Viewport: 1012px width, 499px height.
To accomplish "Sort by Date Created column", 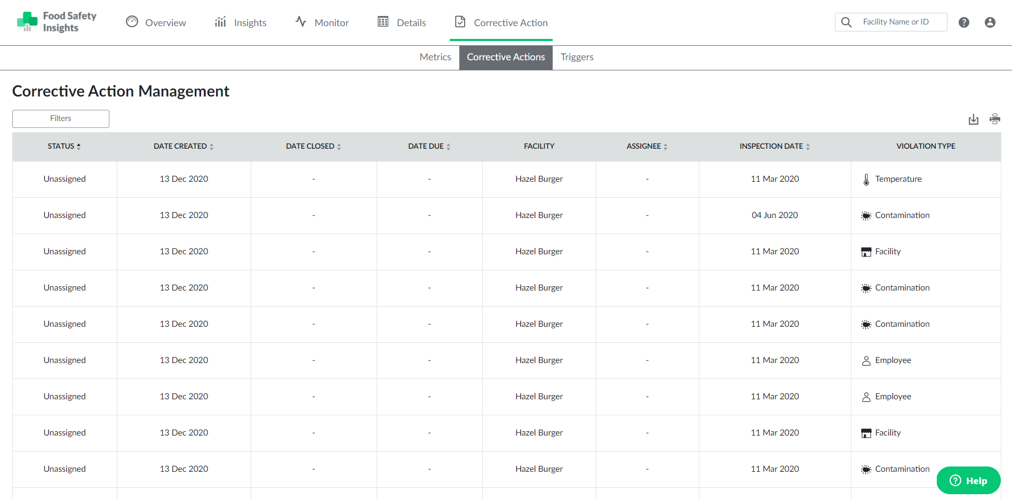I will tap(184, 146).
